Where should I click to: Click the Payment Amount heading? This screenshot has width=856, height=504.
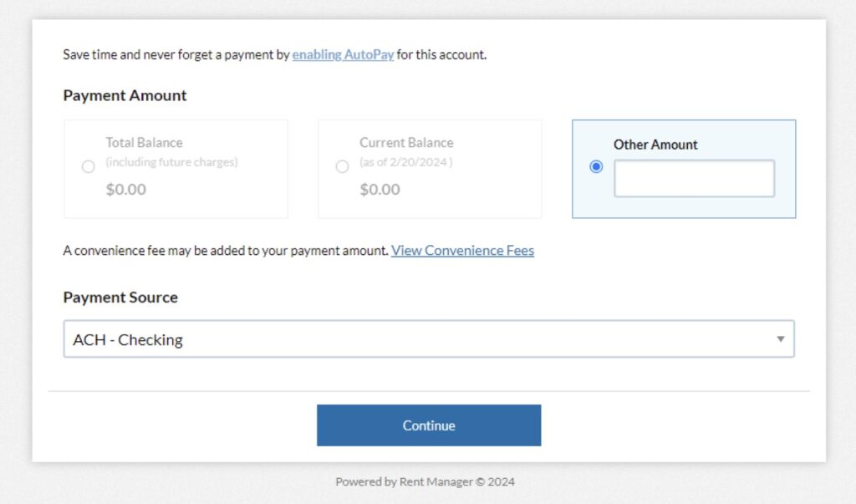coord(124,95)
